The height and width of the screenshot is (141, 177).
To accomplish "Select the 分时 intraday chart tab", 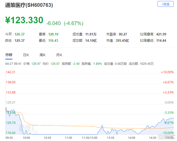I will pyautogui.click(x=9, y=55).
